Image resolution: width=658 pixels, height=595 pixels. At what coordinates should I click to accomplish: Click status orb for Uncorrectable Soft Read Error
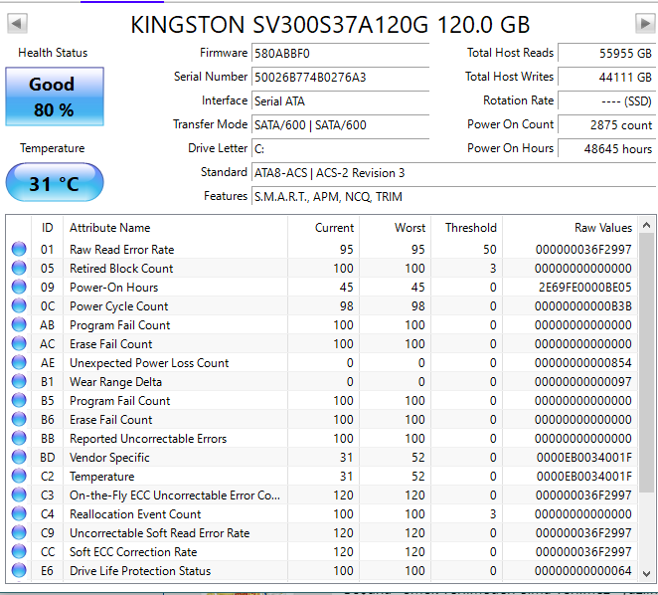coord(19,532)
